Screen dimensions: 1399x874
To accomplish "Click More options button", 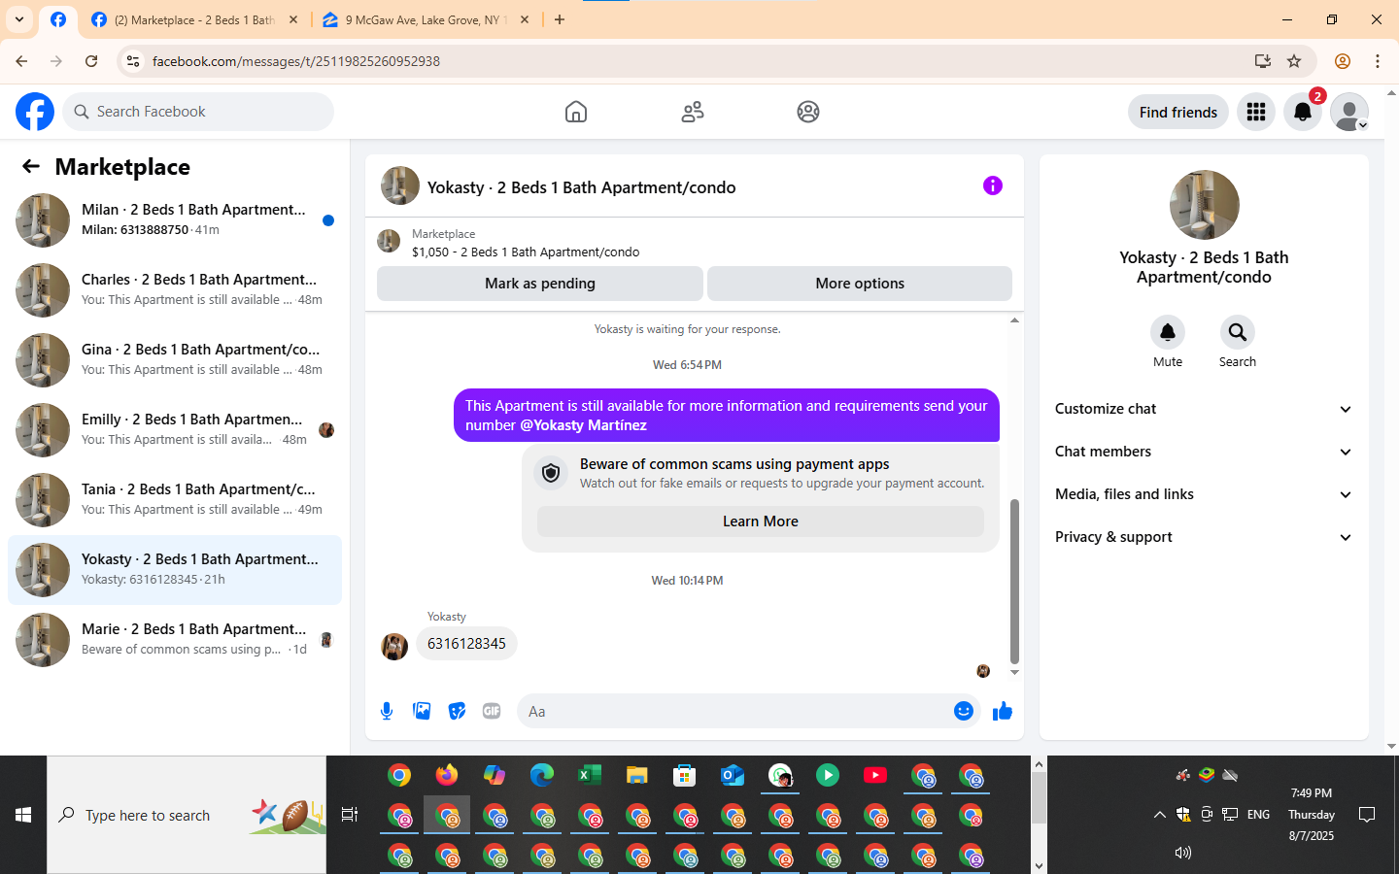I will coord(860,284).
